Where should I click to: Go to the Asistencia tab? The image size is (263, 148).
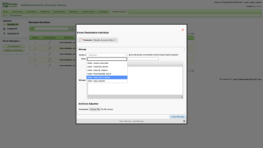pyautogui.click(x=45, y=12)
